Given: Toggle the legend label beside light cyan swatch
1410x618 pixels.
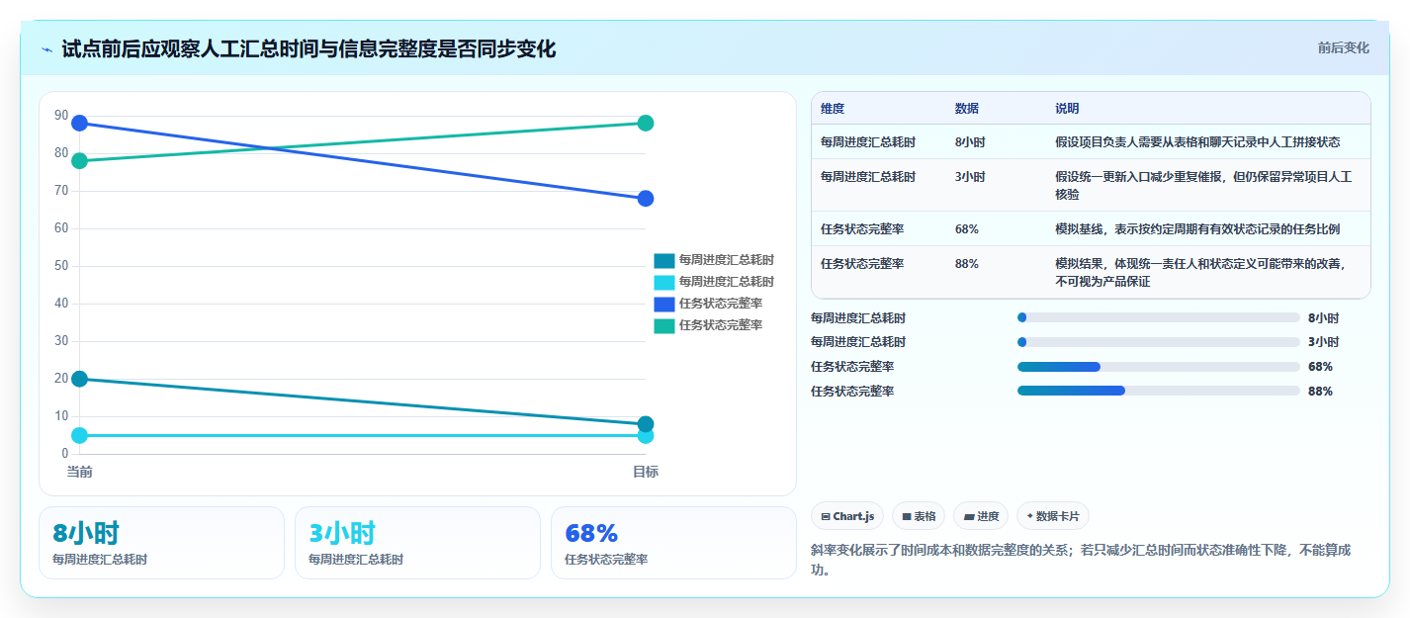Looking at the screenshot, I should coord(727,282).
